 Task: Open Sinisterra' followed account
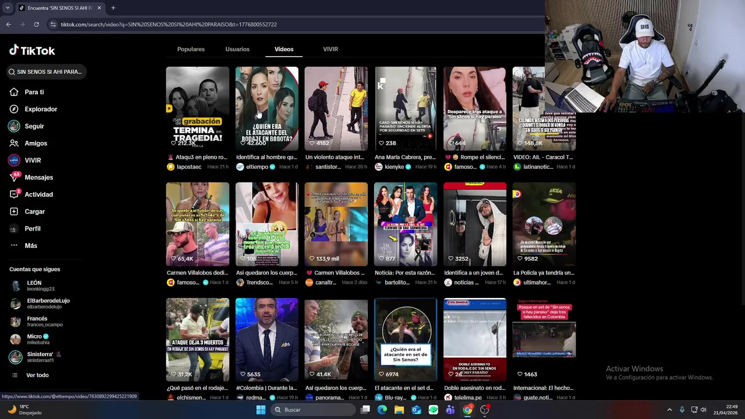coord(40,357)
